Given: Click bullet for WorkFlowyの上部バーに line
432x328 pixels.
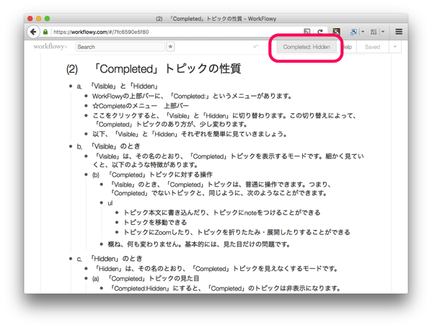Looking at the screenshot, I should [x=86, y=96].
